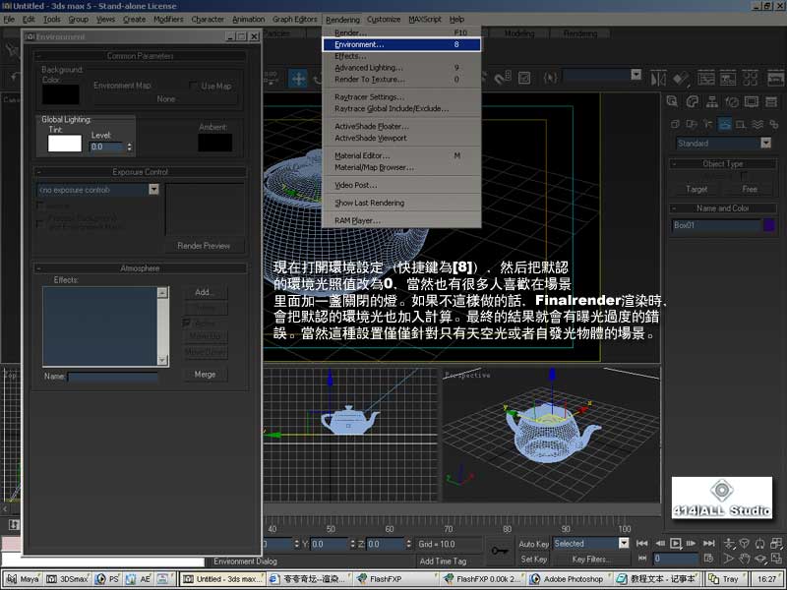The image size is (787, 590).
Task: Click the Pan viewport hand icon
Action: [x=744, y=559]
